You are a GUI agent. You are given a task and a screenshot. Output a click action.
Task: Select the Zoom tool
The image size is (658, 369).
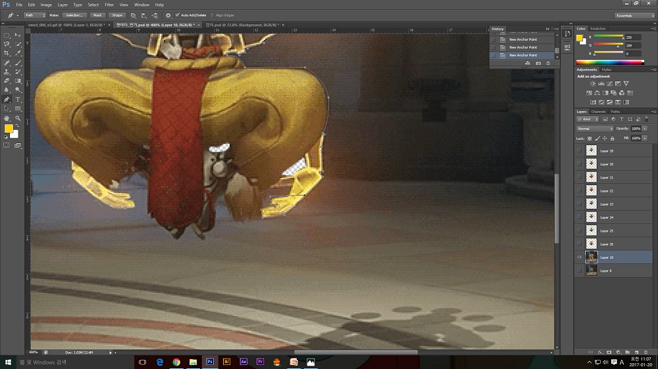tap(18, 119)
